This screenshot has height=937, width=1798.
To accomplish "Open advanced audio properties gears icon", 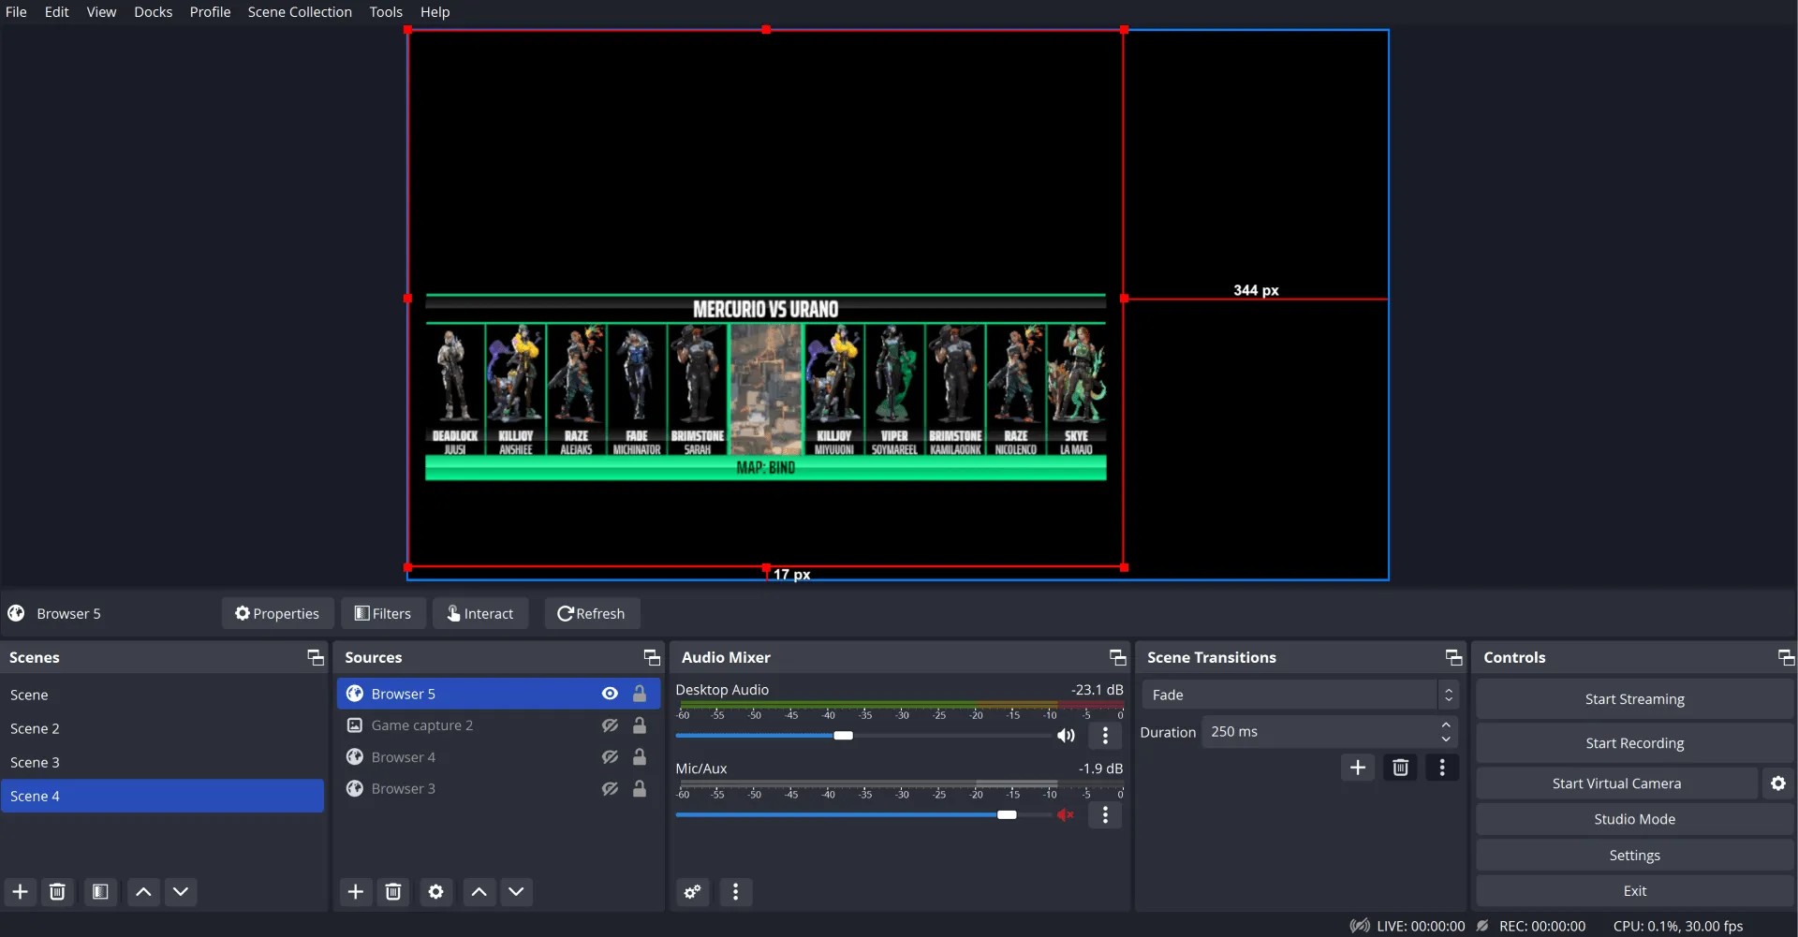I will coord(693,892).
